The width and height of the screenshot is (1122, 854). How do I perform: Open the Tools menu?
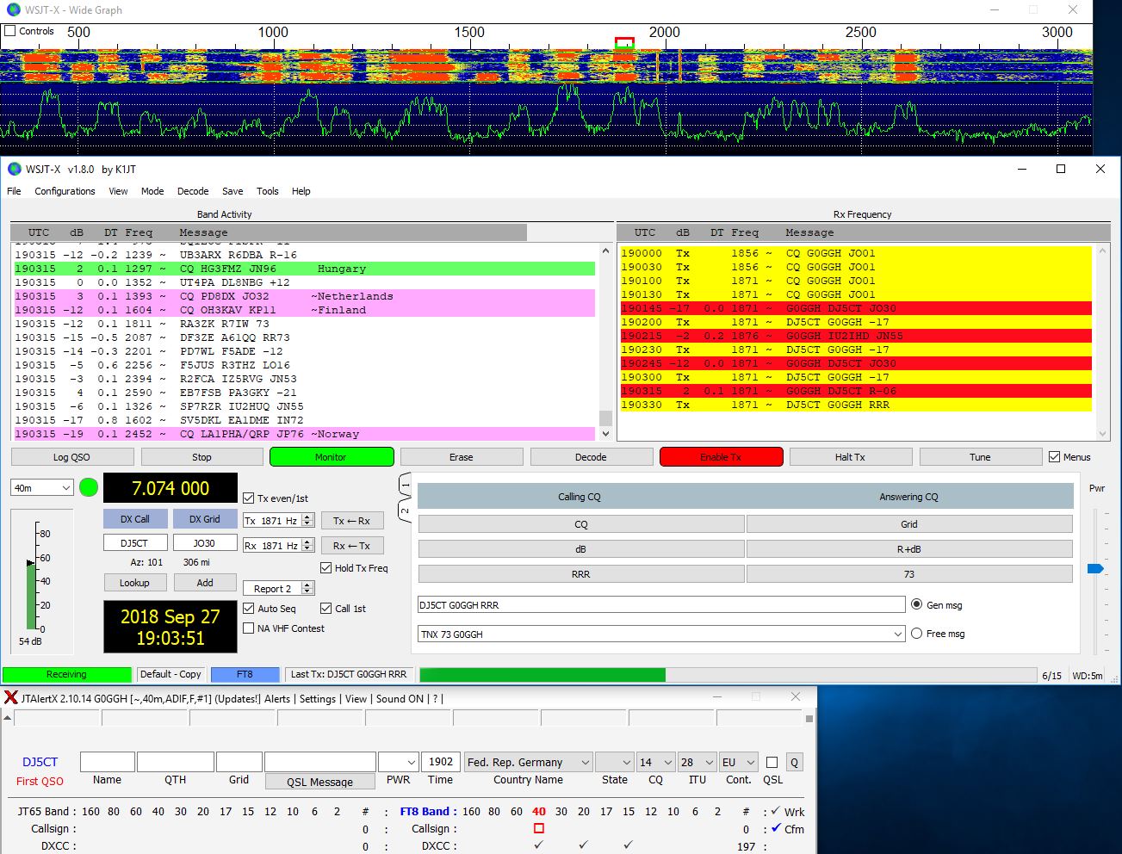[267, 191]
